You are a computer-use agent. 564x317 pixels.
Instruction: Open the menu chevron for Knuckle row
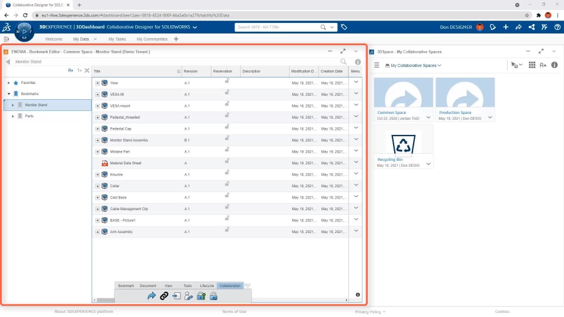click(x=356, y=174)
